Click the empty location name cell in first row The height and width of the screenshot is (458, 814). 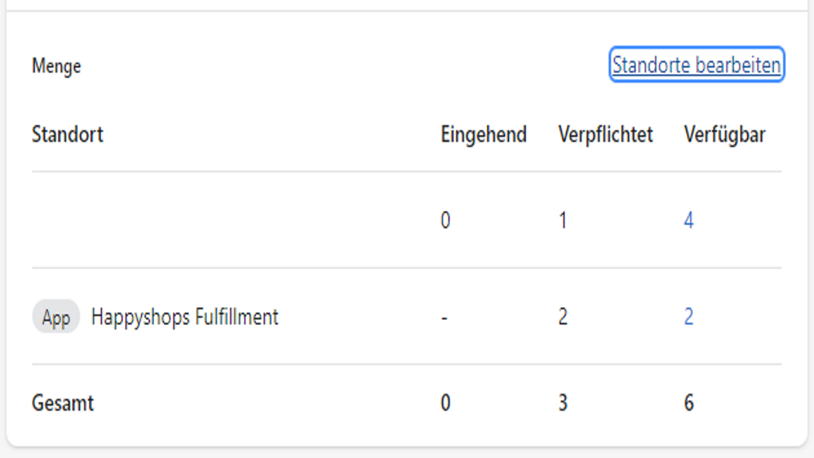tap(224, 220)
